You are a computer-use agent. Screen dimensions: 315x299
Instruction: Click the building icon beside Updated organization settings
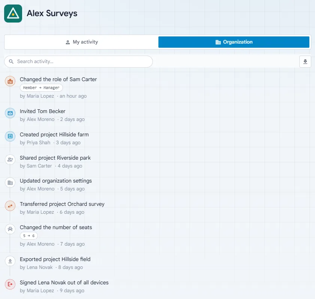tap(10, 183)
